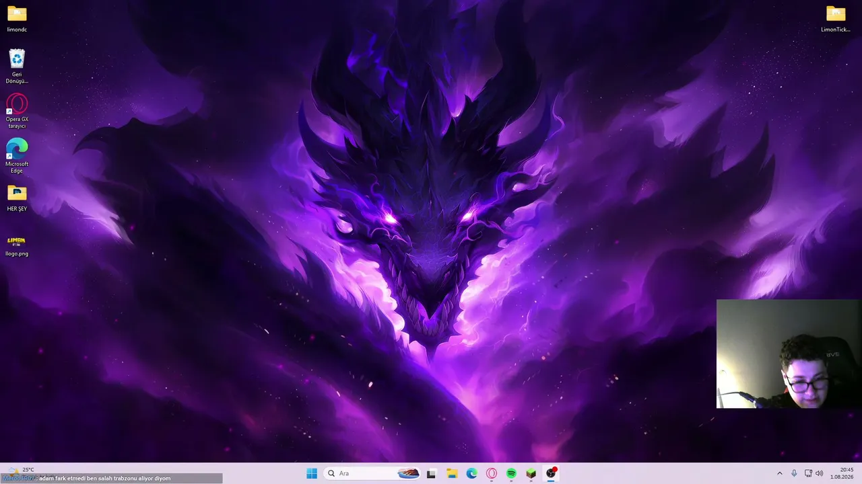Screen dimensions: 862x484
Task: Open Task View from the taskbar
Action: click(431, 473)
